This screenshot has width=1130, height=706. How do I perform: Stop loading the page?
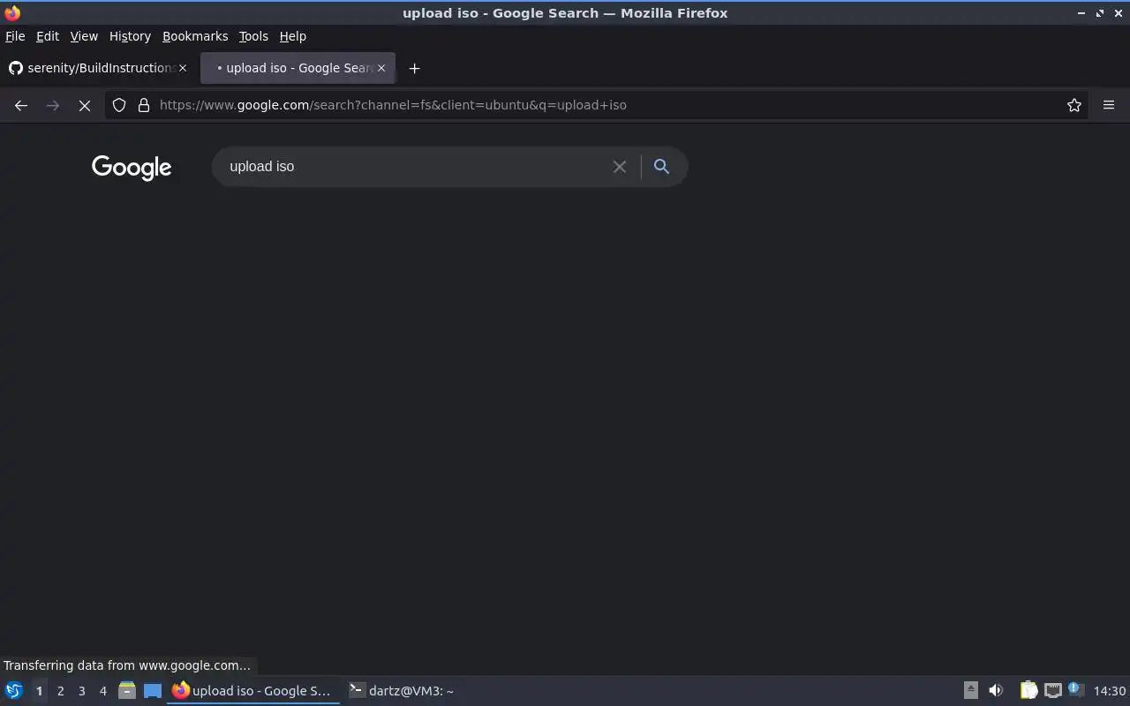point(85,105)
